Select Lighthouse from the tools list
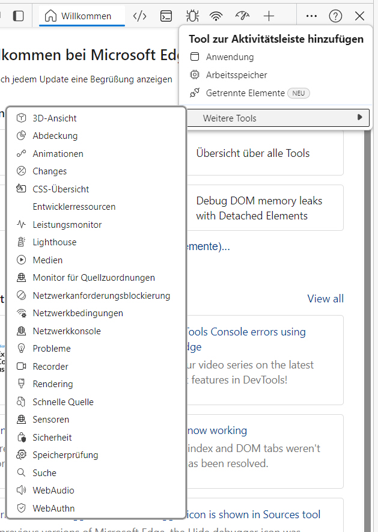The height and width of the screenshot is (532, 378). [x=54, y=242]
